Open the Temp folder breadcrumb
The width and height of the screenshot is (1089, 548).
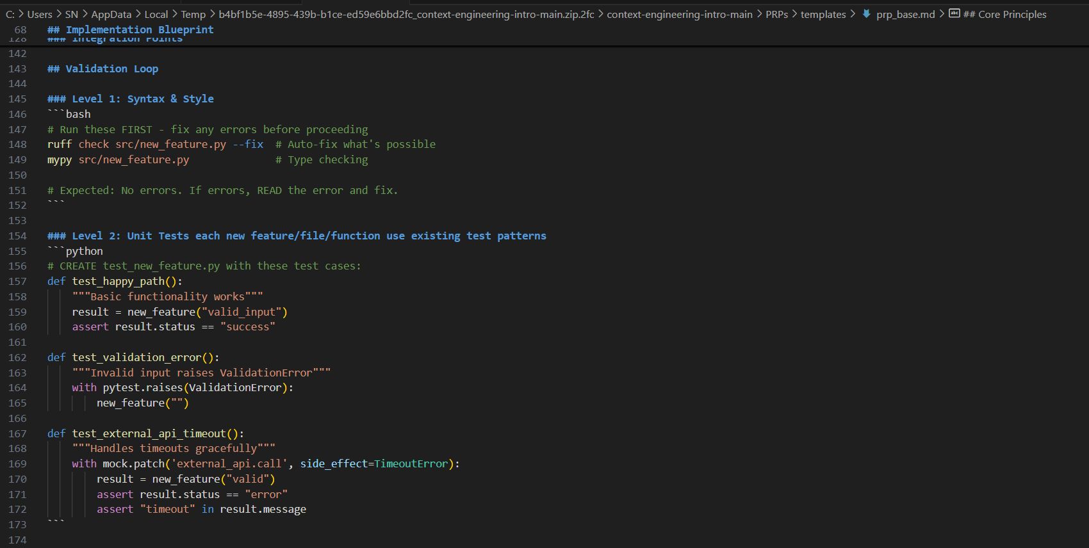193,14
